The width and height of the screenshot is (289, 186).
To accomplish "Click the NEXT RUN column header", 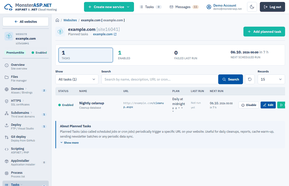I will [x=216, y=91].
